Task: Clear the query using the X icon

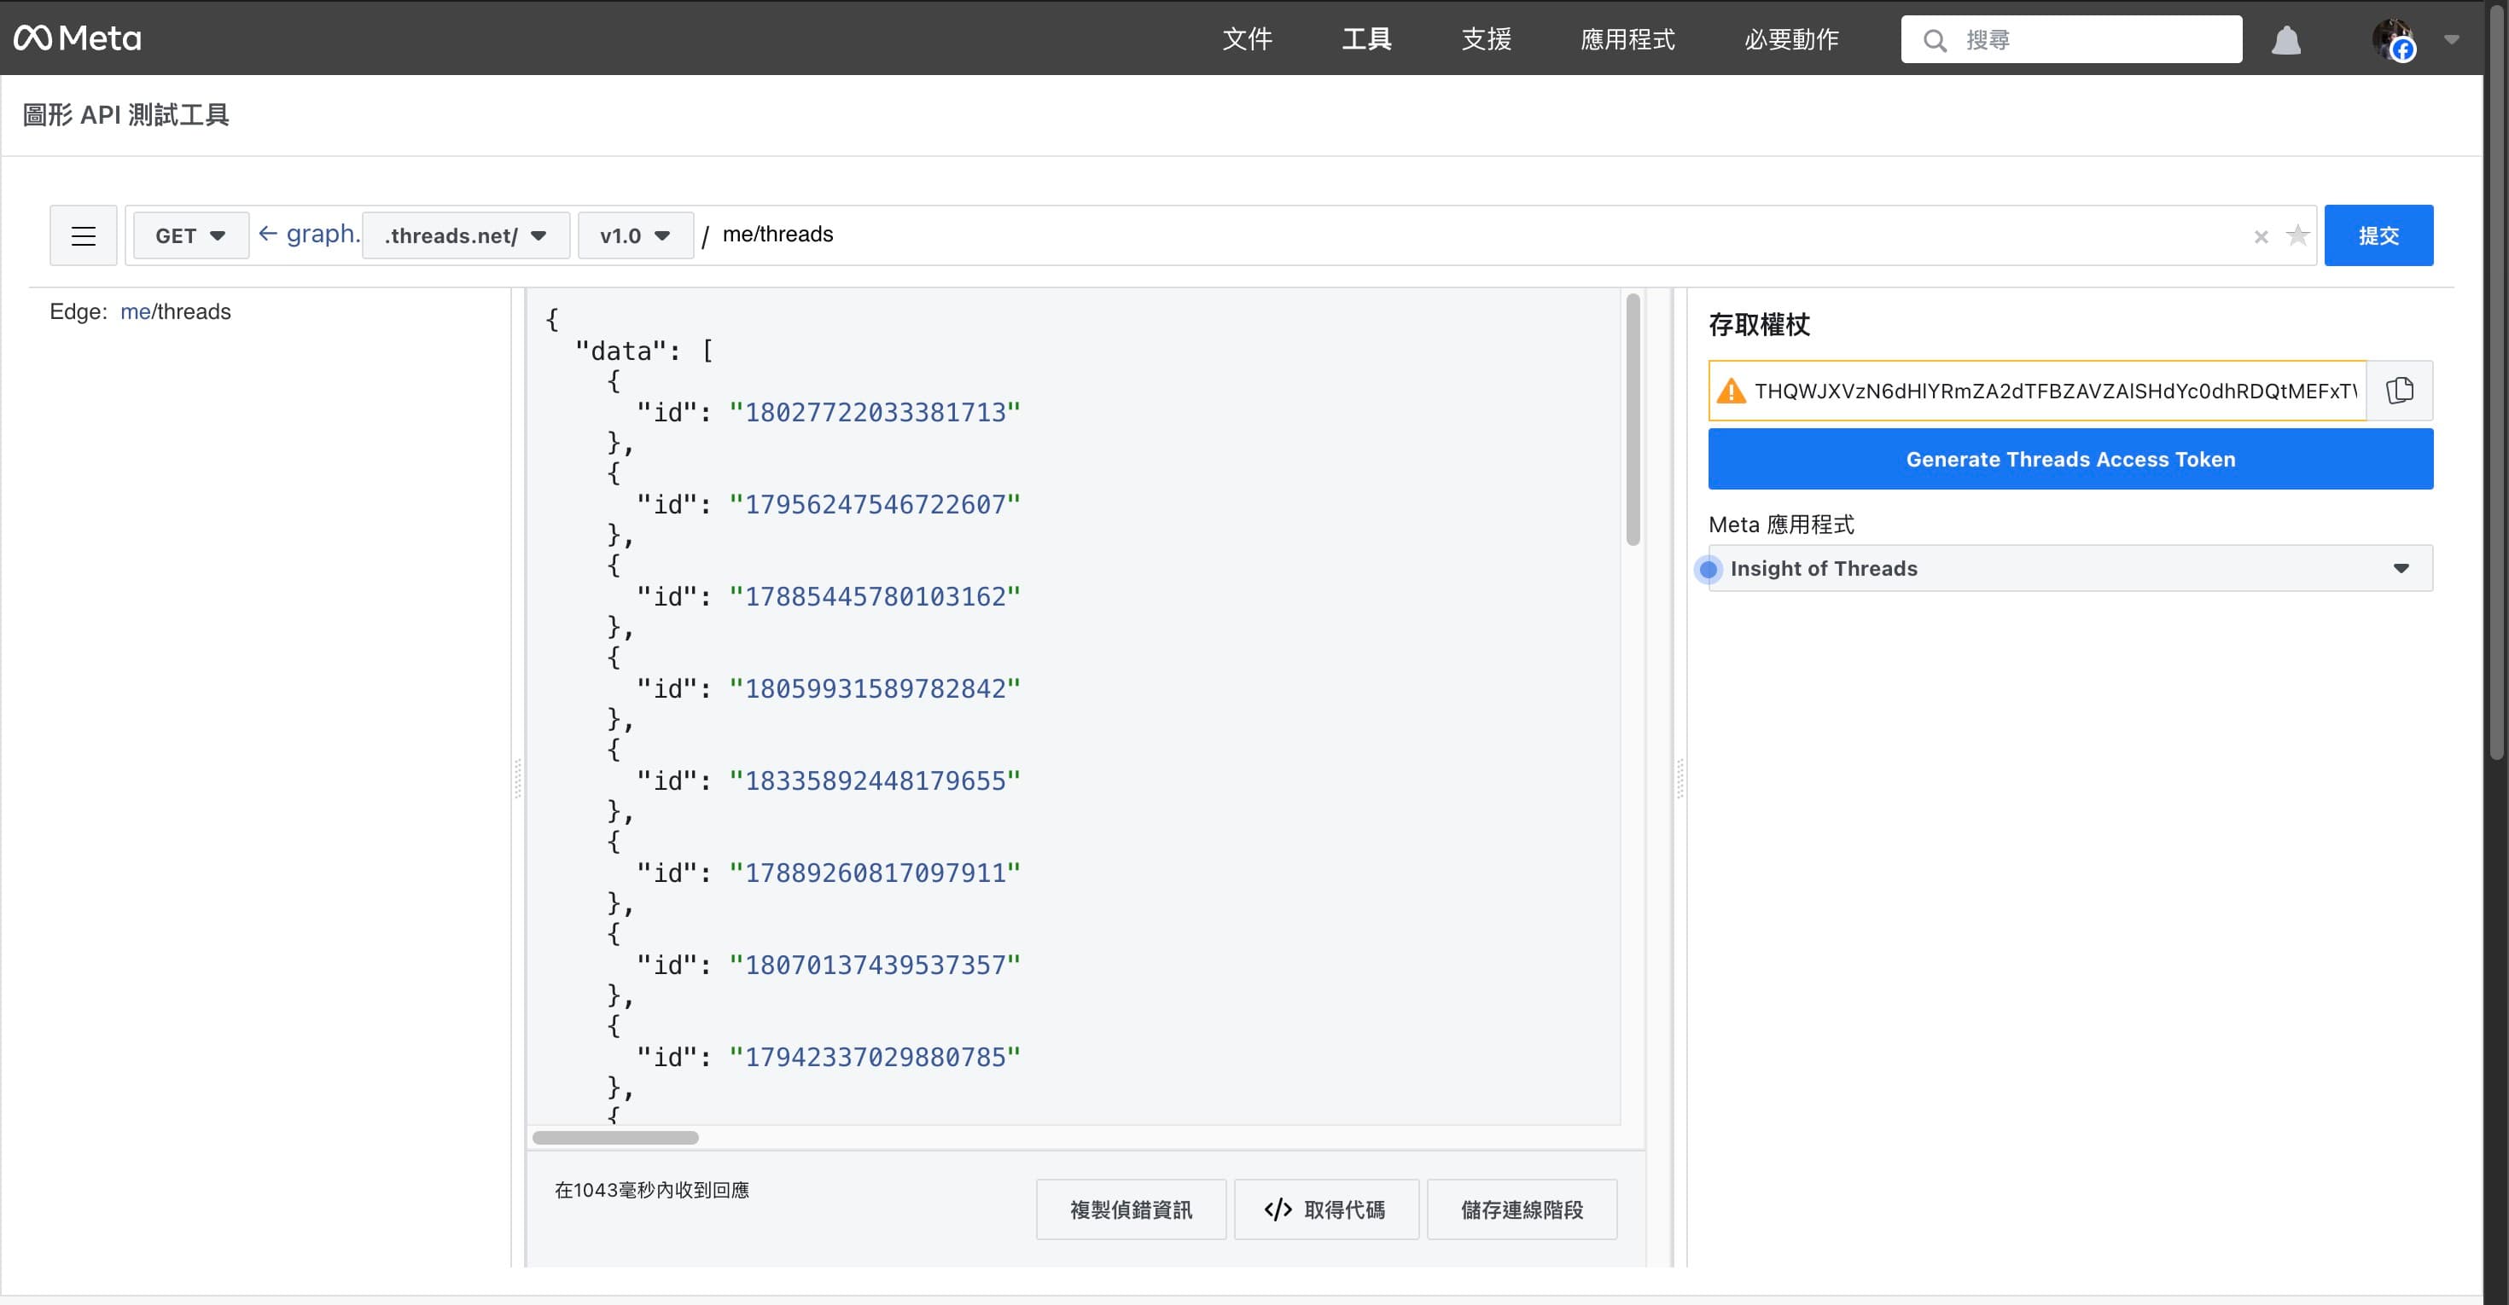Action: (x=2261, y=235)
